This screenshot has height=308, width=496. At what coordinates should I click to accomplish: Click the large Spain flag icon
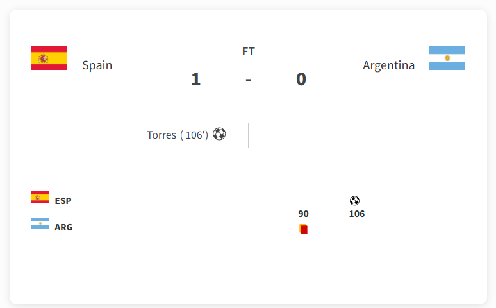[49, 58]
